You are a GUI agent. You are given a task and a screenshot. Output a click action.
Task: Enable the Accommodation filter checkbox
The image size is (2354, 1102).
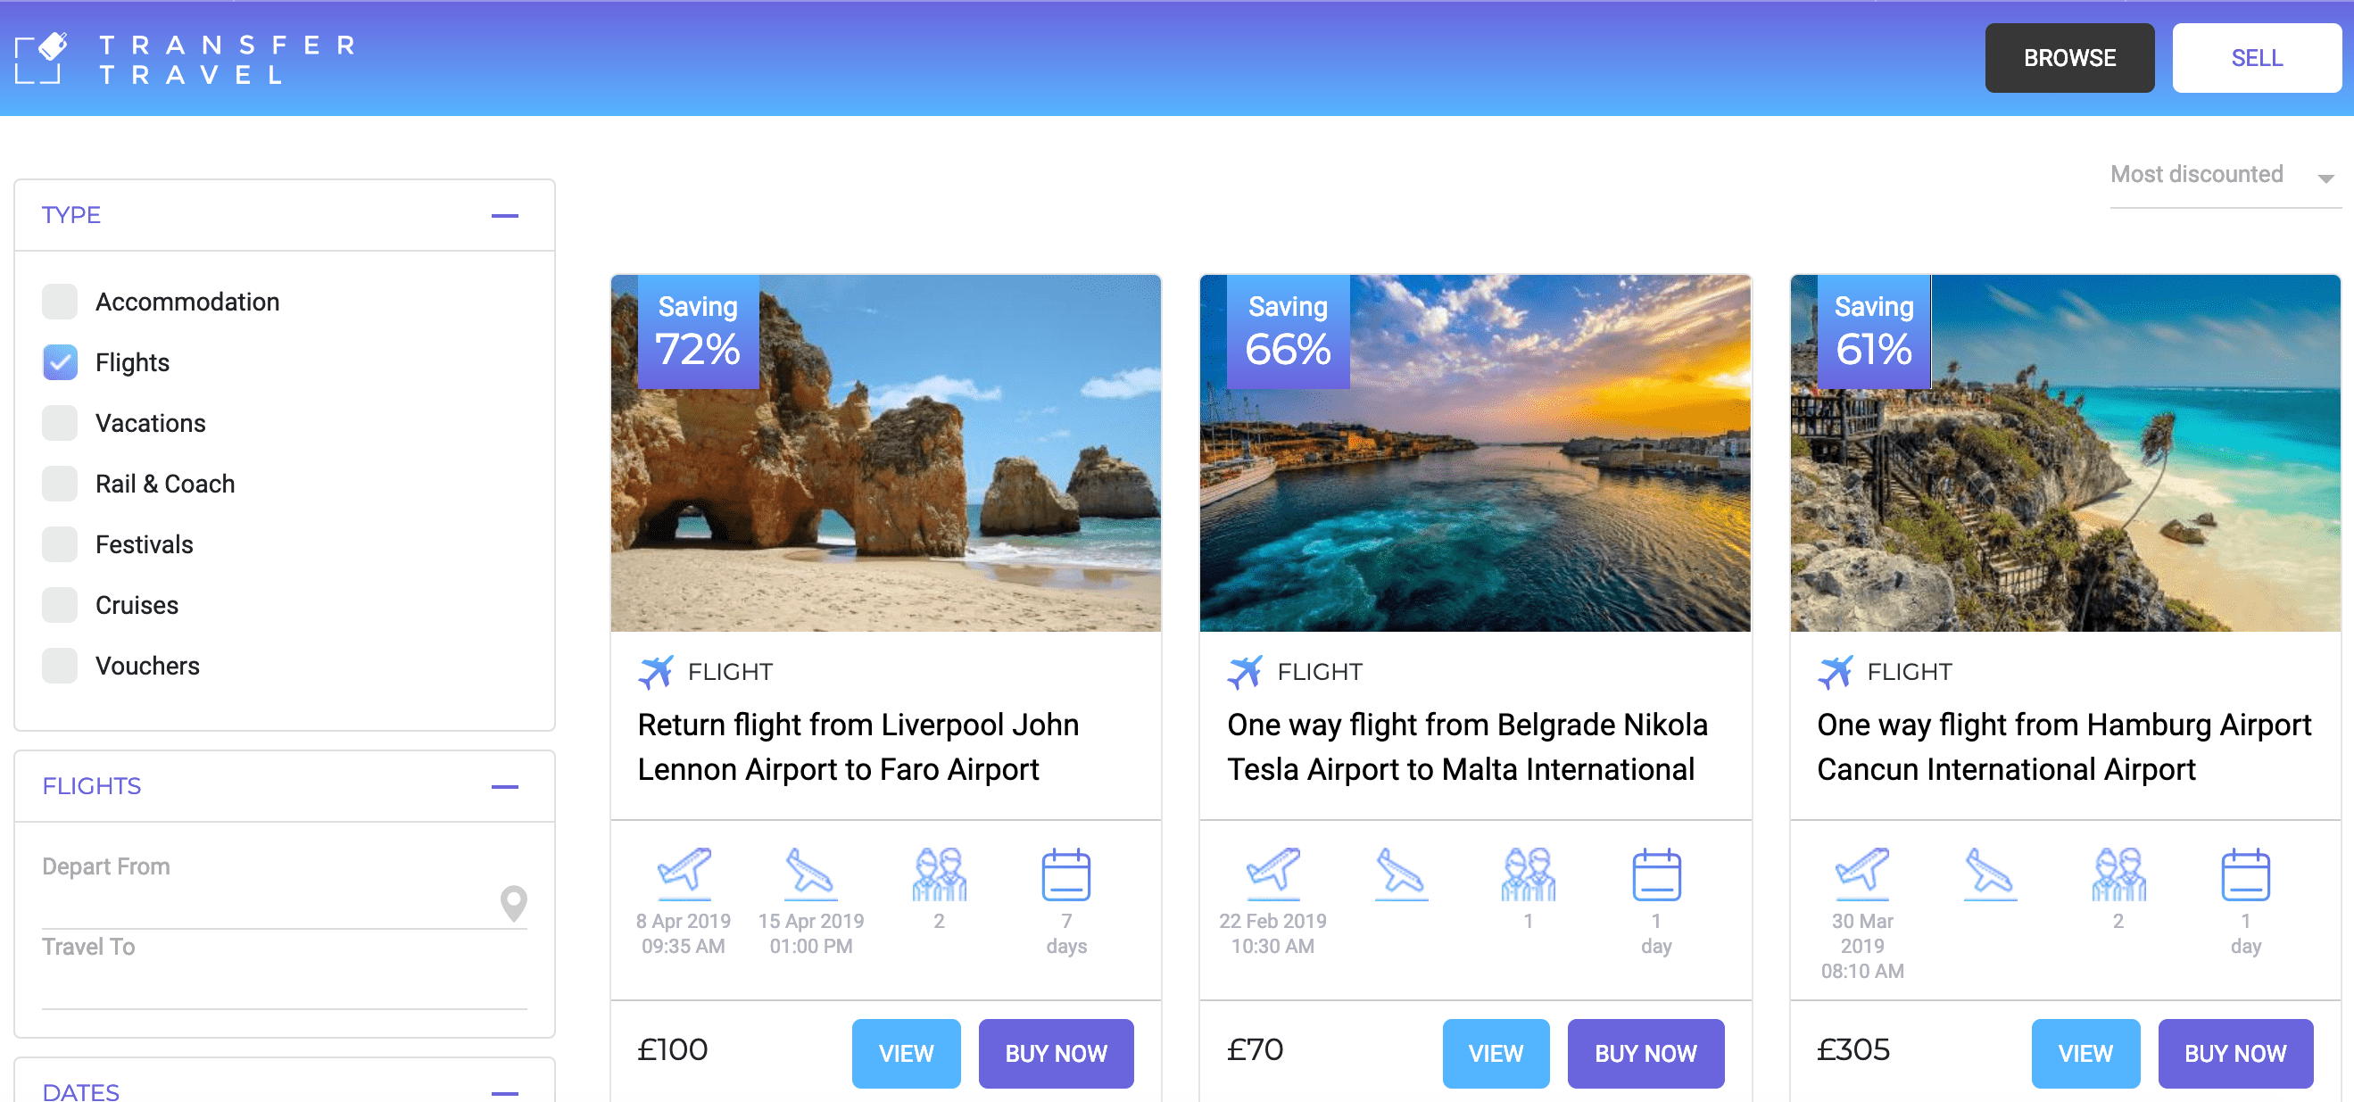(60, 302)
